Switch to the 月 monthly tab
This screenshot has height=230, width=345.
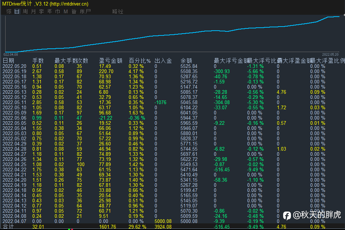[x=33, y=11]
